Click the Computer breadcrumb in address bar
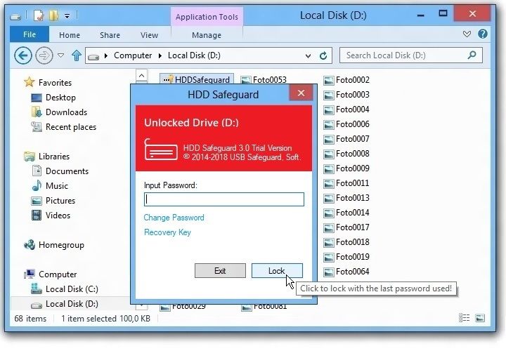The height and width of the screenshot is (358, 506). click(133, 55)
